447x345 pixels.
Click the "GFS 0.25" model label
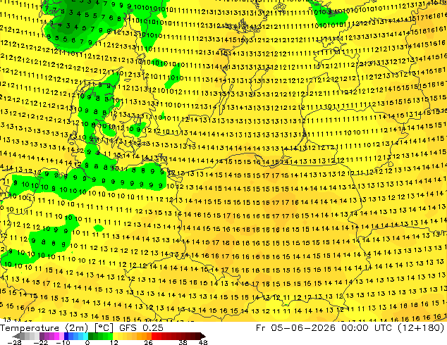click(142, 328)
